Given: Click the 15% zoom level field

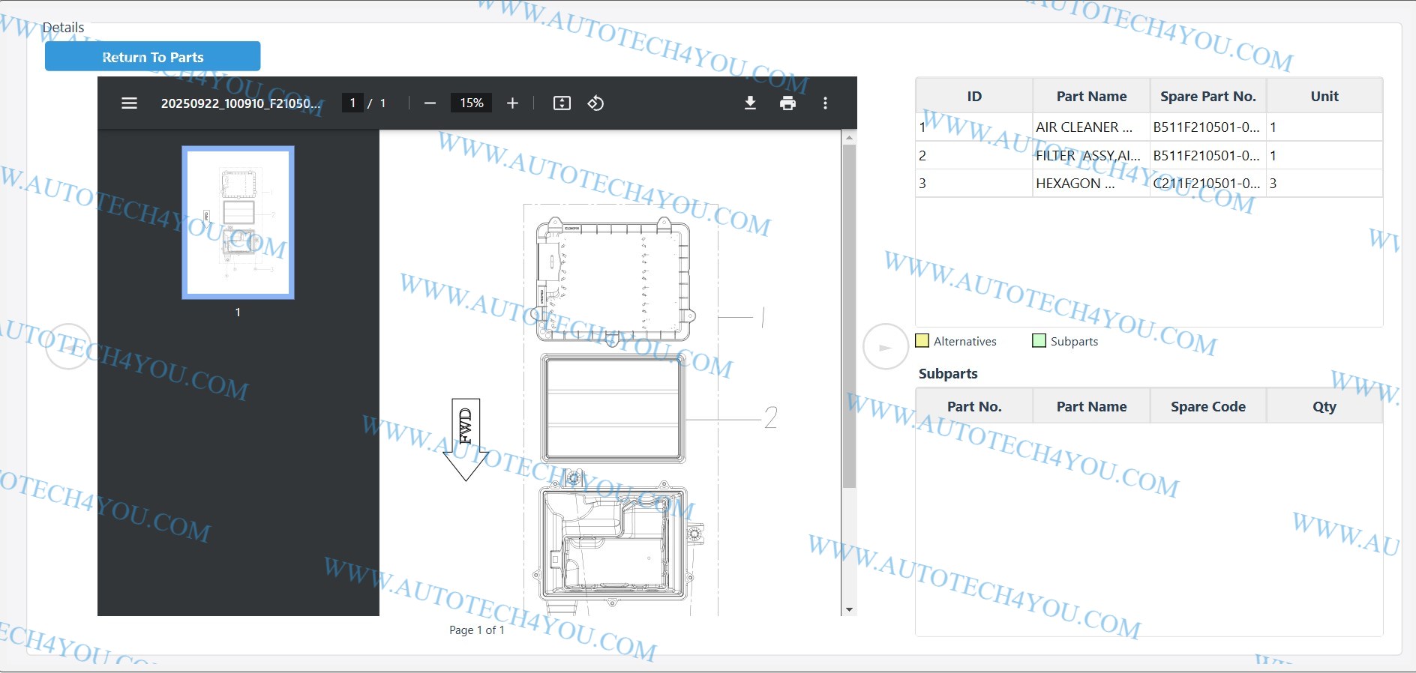Looking at the screenshot, I should (x=471, y=103).
